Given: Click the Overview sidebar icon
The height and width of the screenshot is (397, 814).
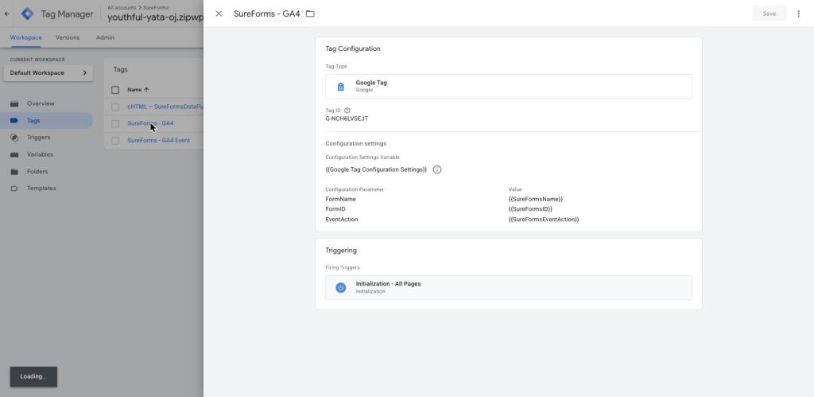Looking at the screenshot, I should [14, 103].
